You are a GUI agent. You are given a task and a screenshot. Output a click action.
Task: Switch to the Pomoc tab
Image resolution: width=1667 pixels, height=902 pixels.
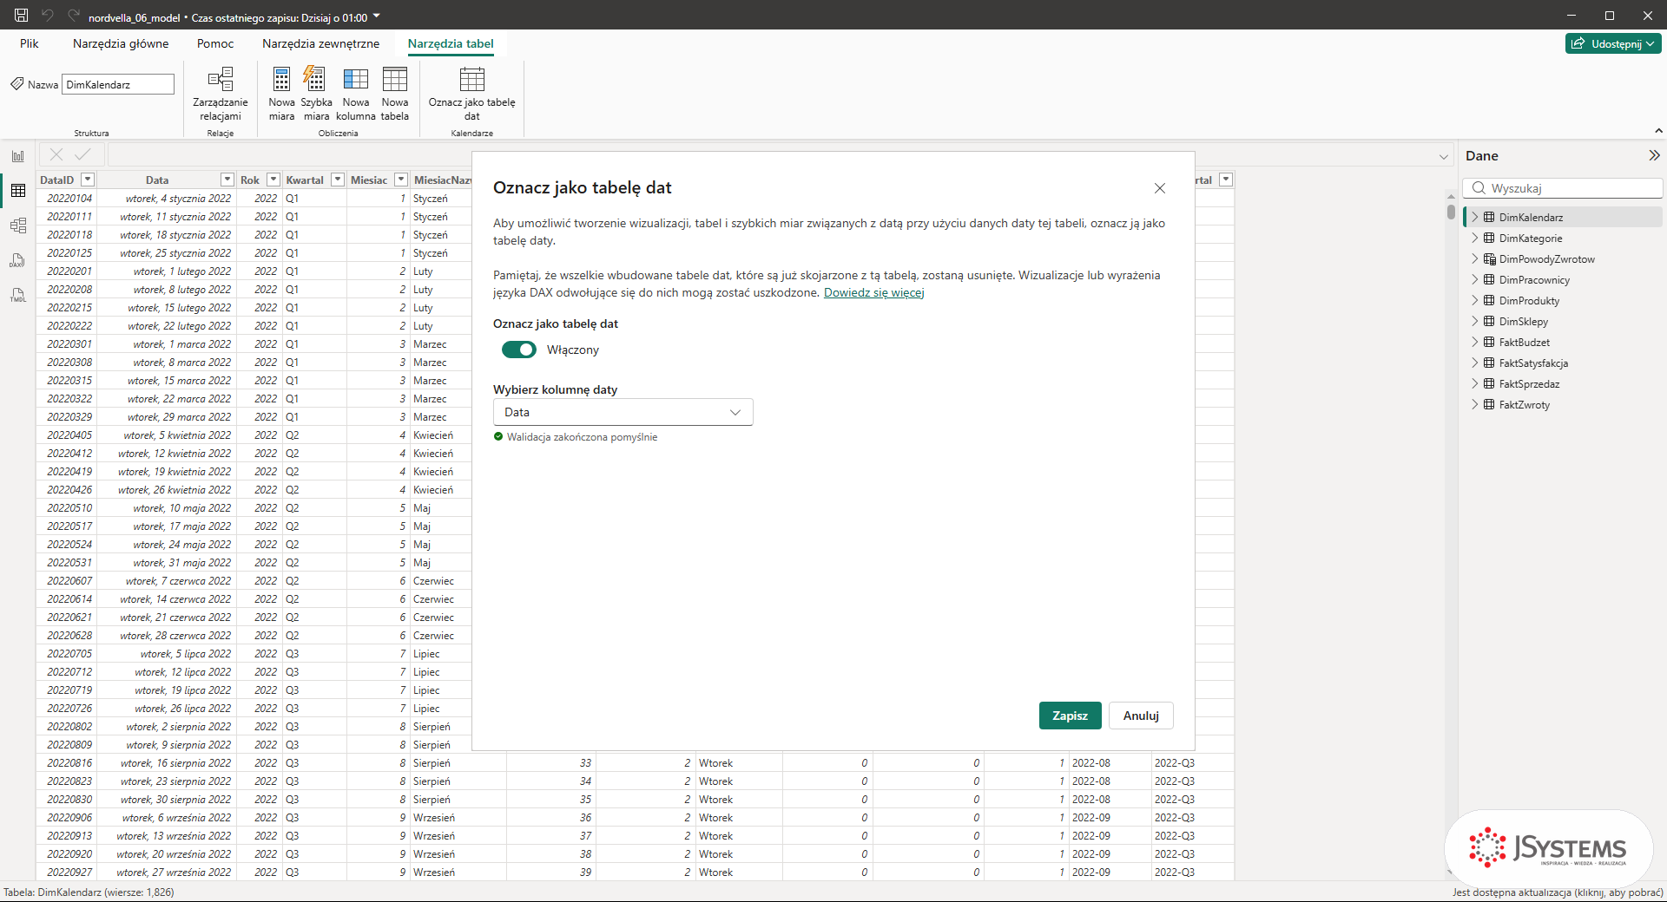215,43
